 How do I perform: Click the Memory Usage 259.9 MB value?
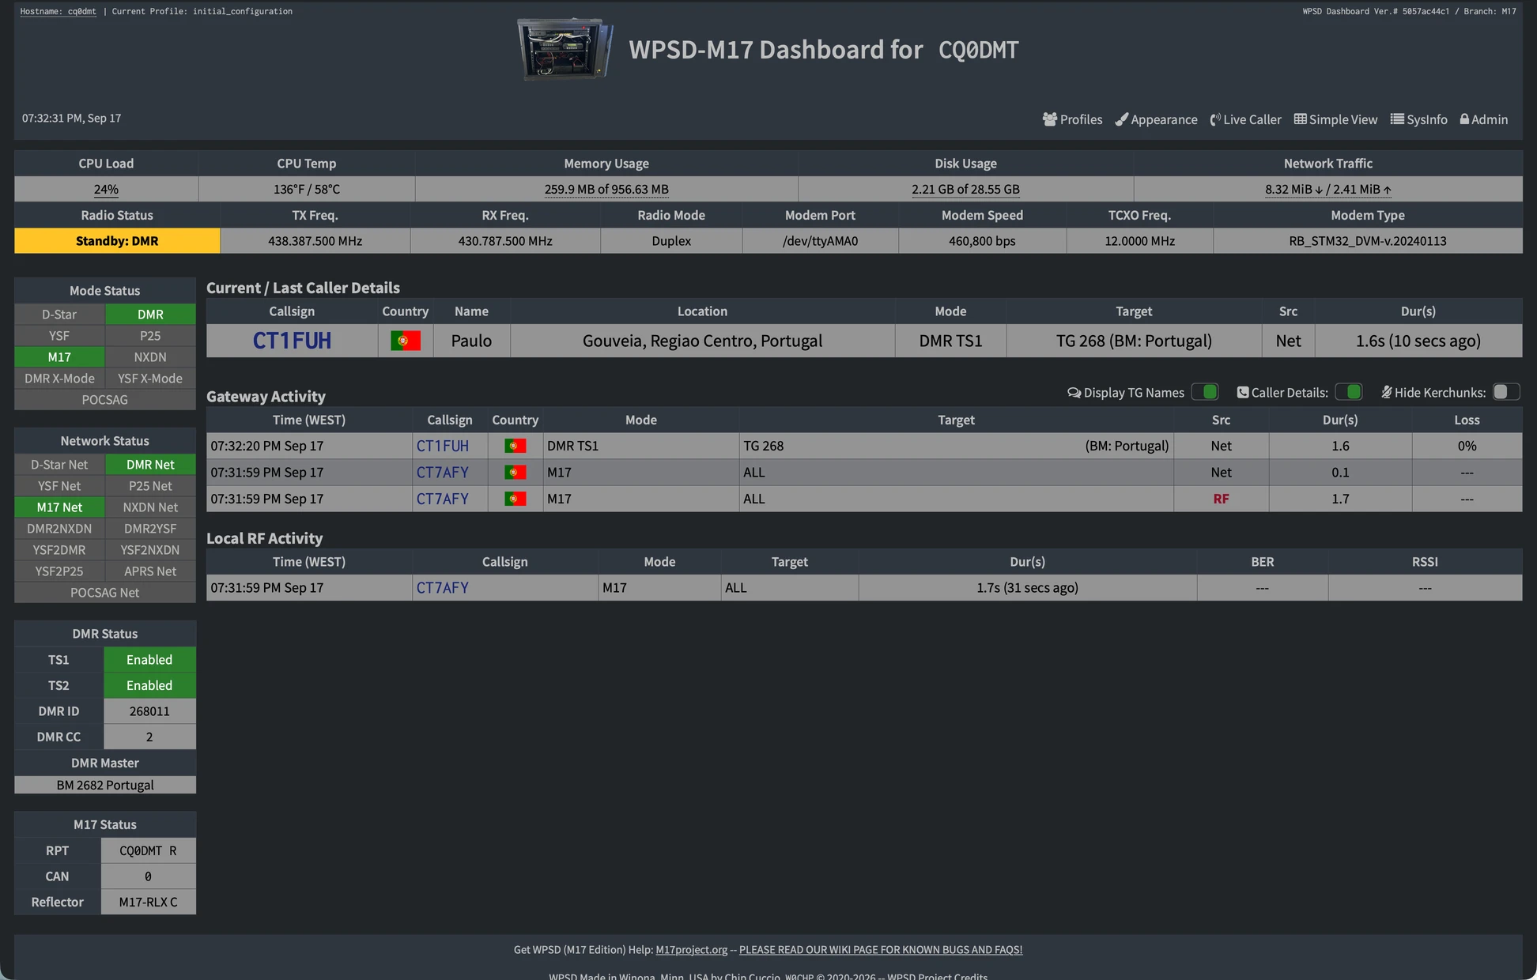(606, 189)
